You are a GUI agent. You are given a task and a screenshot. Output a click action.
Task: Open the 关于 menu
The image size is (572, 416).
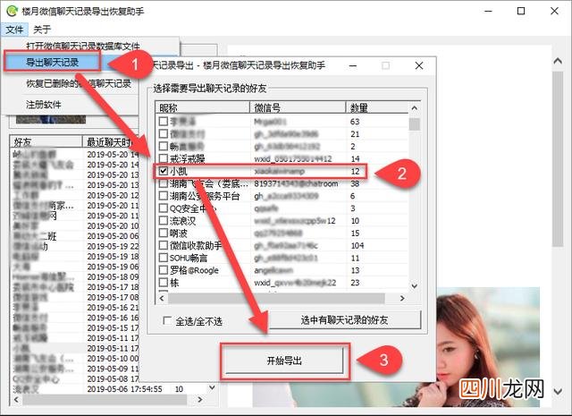click(x=42, y=30)
